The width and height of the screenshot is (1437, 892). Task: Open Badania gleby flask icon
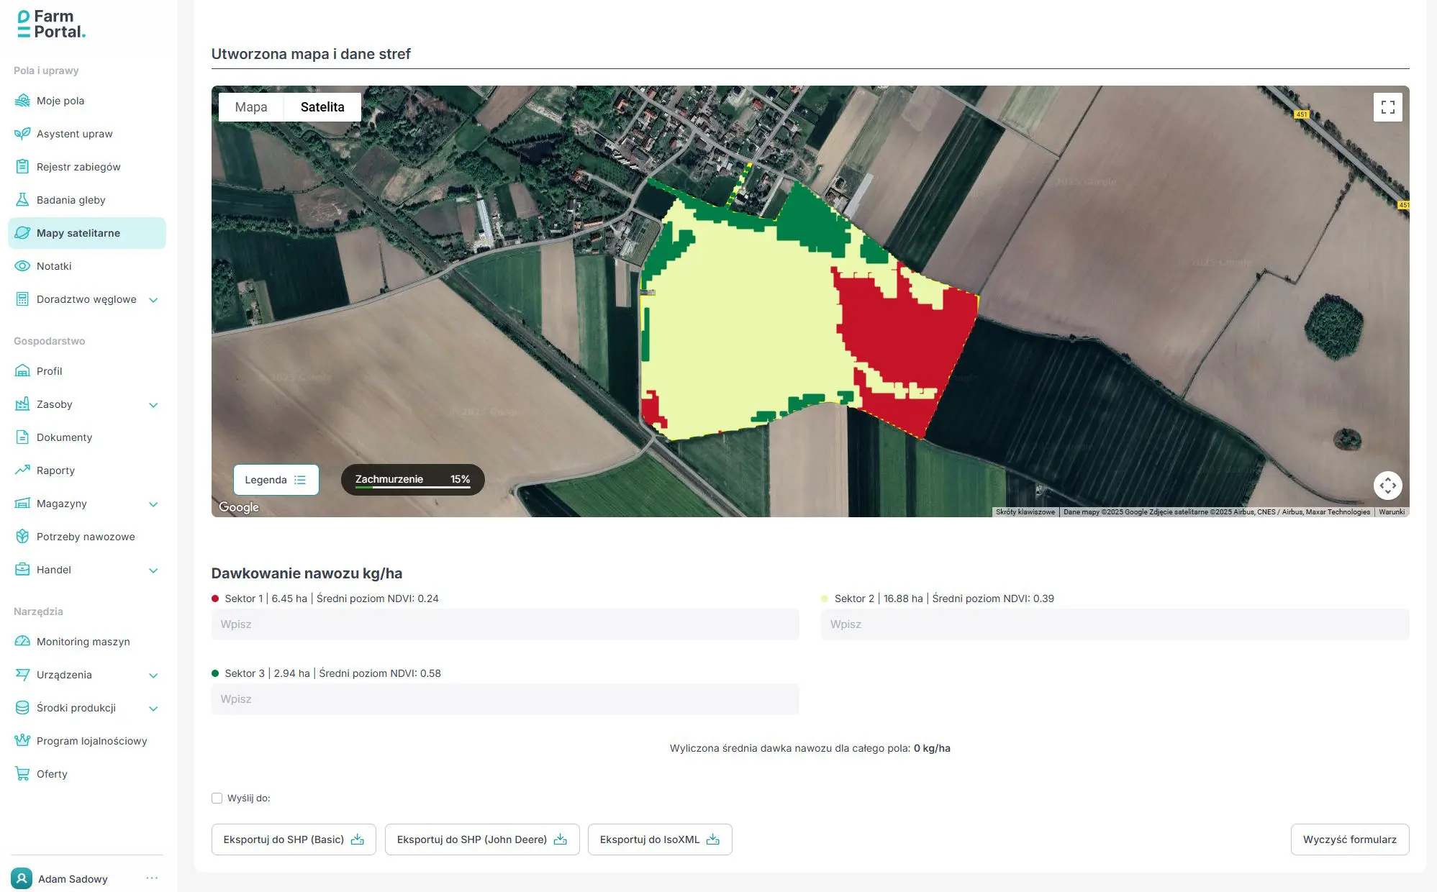(x=22, y=200)
